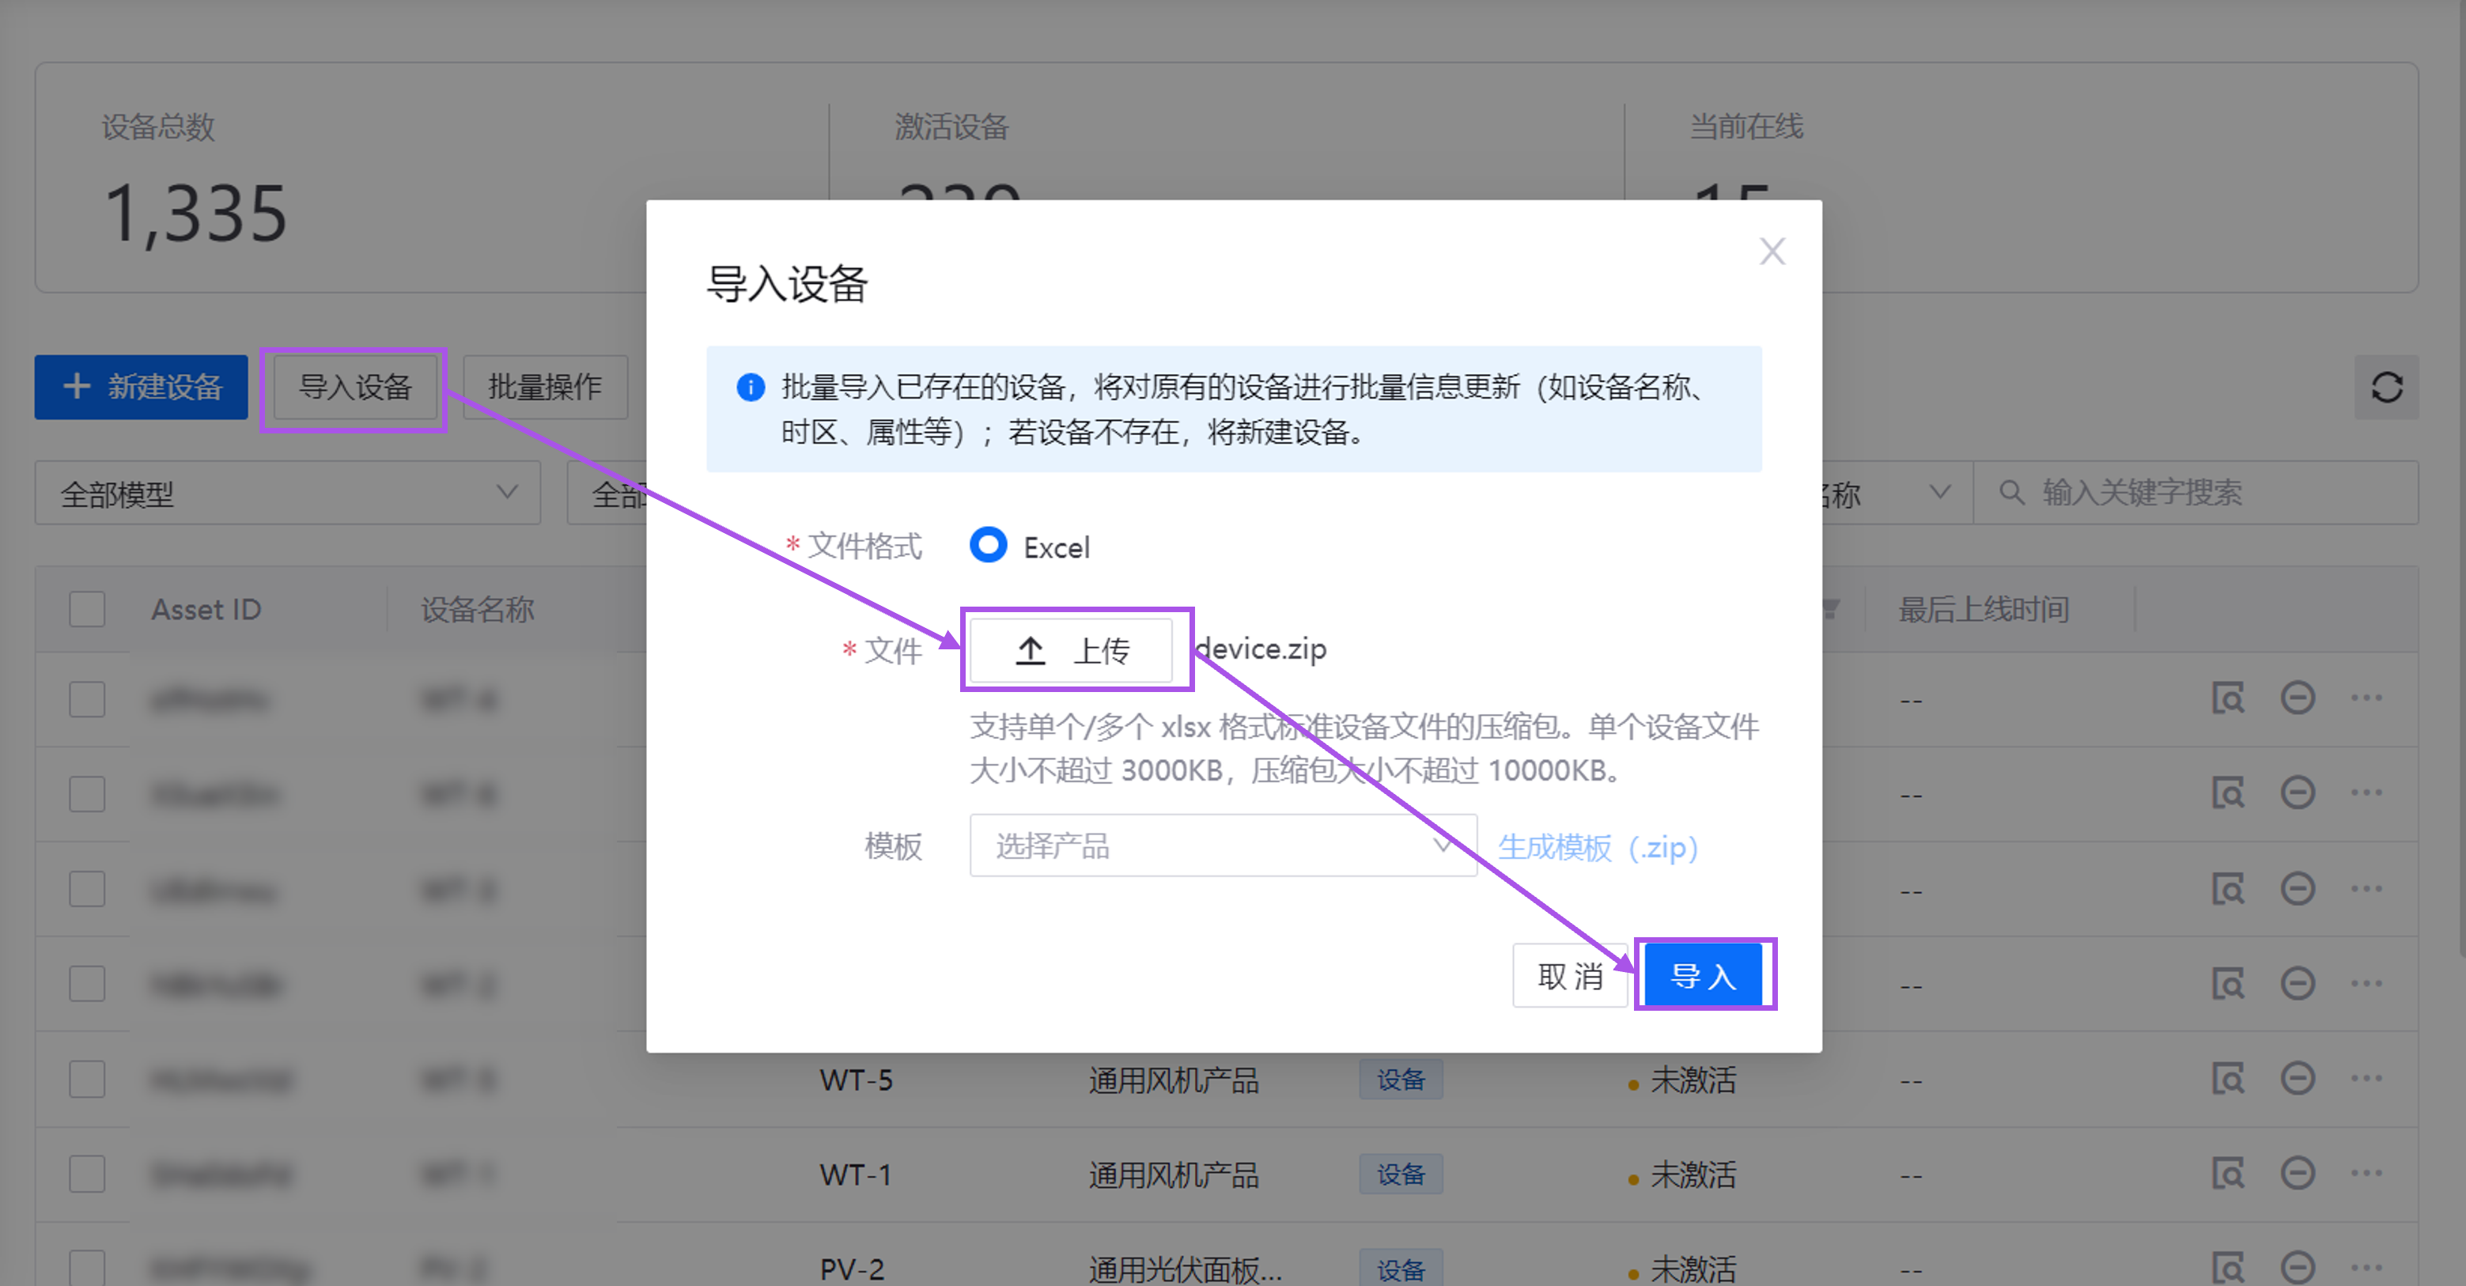The width and height of the screenshot is (2466, 1286).
Task: Close the 导入设备 dialog with the X
Action: click(1772, 252)
